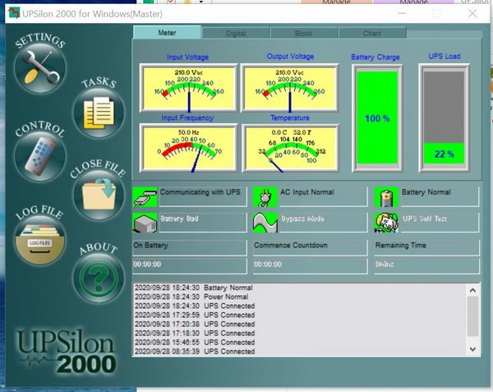
Task: Click the 'Communicating with UPS' status label
Action: pyautogui.click(x=200, y=192)
